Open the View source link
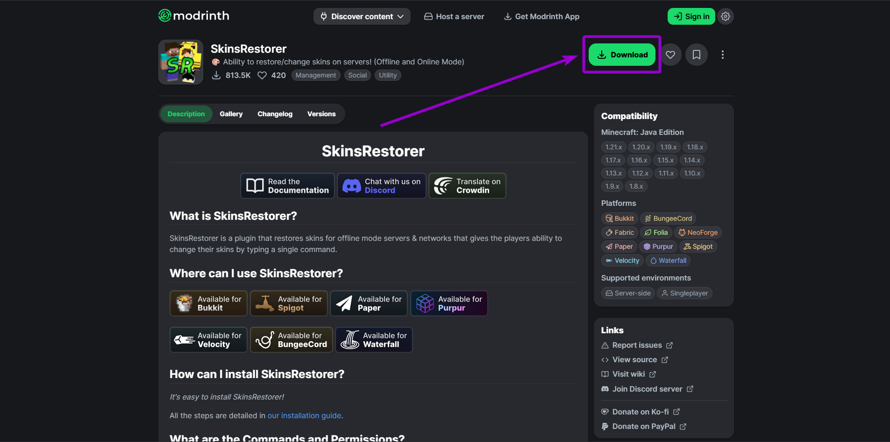The width and height of the screenshot is (890, 442). [x=634, y=359]
